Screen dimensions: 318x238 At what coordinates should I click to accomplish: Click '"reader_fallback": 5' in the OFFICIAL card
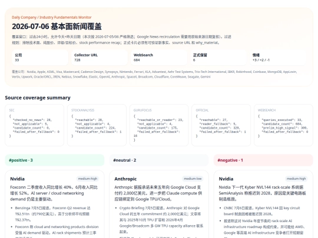coord(218,124)
